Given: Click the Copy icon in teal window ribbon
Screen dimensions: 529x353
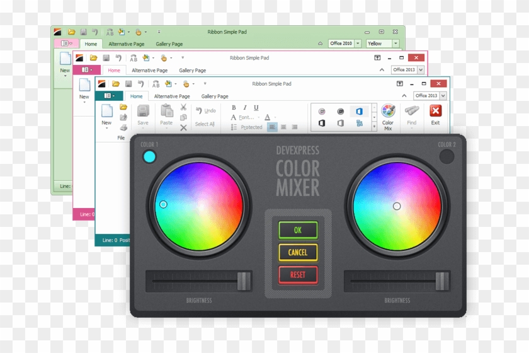Looking at the screenshot, I should point(183,117).
